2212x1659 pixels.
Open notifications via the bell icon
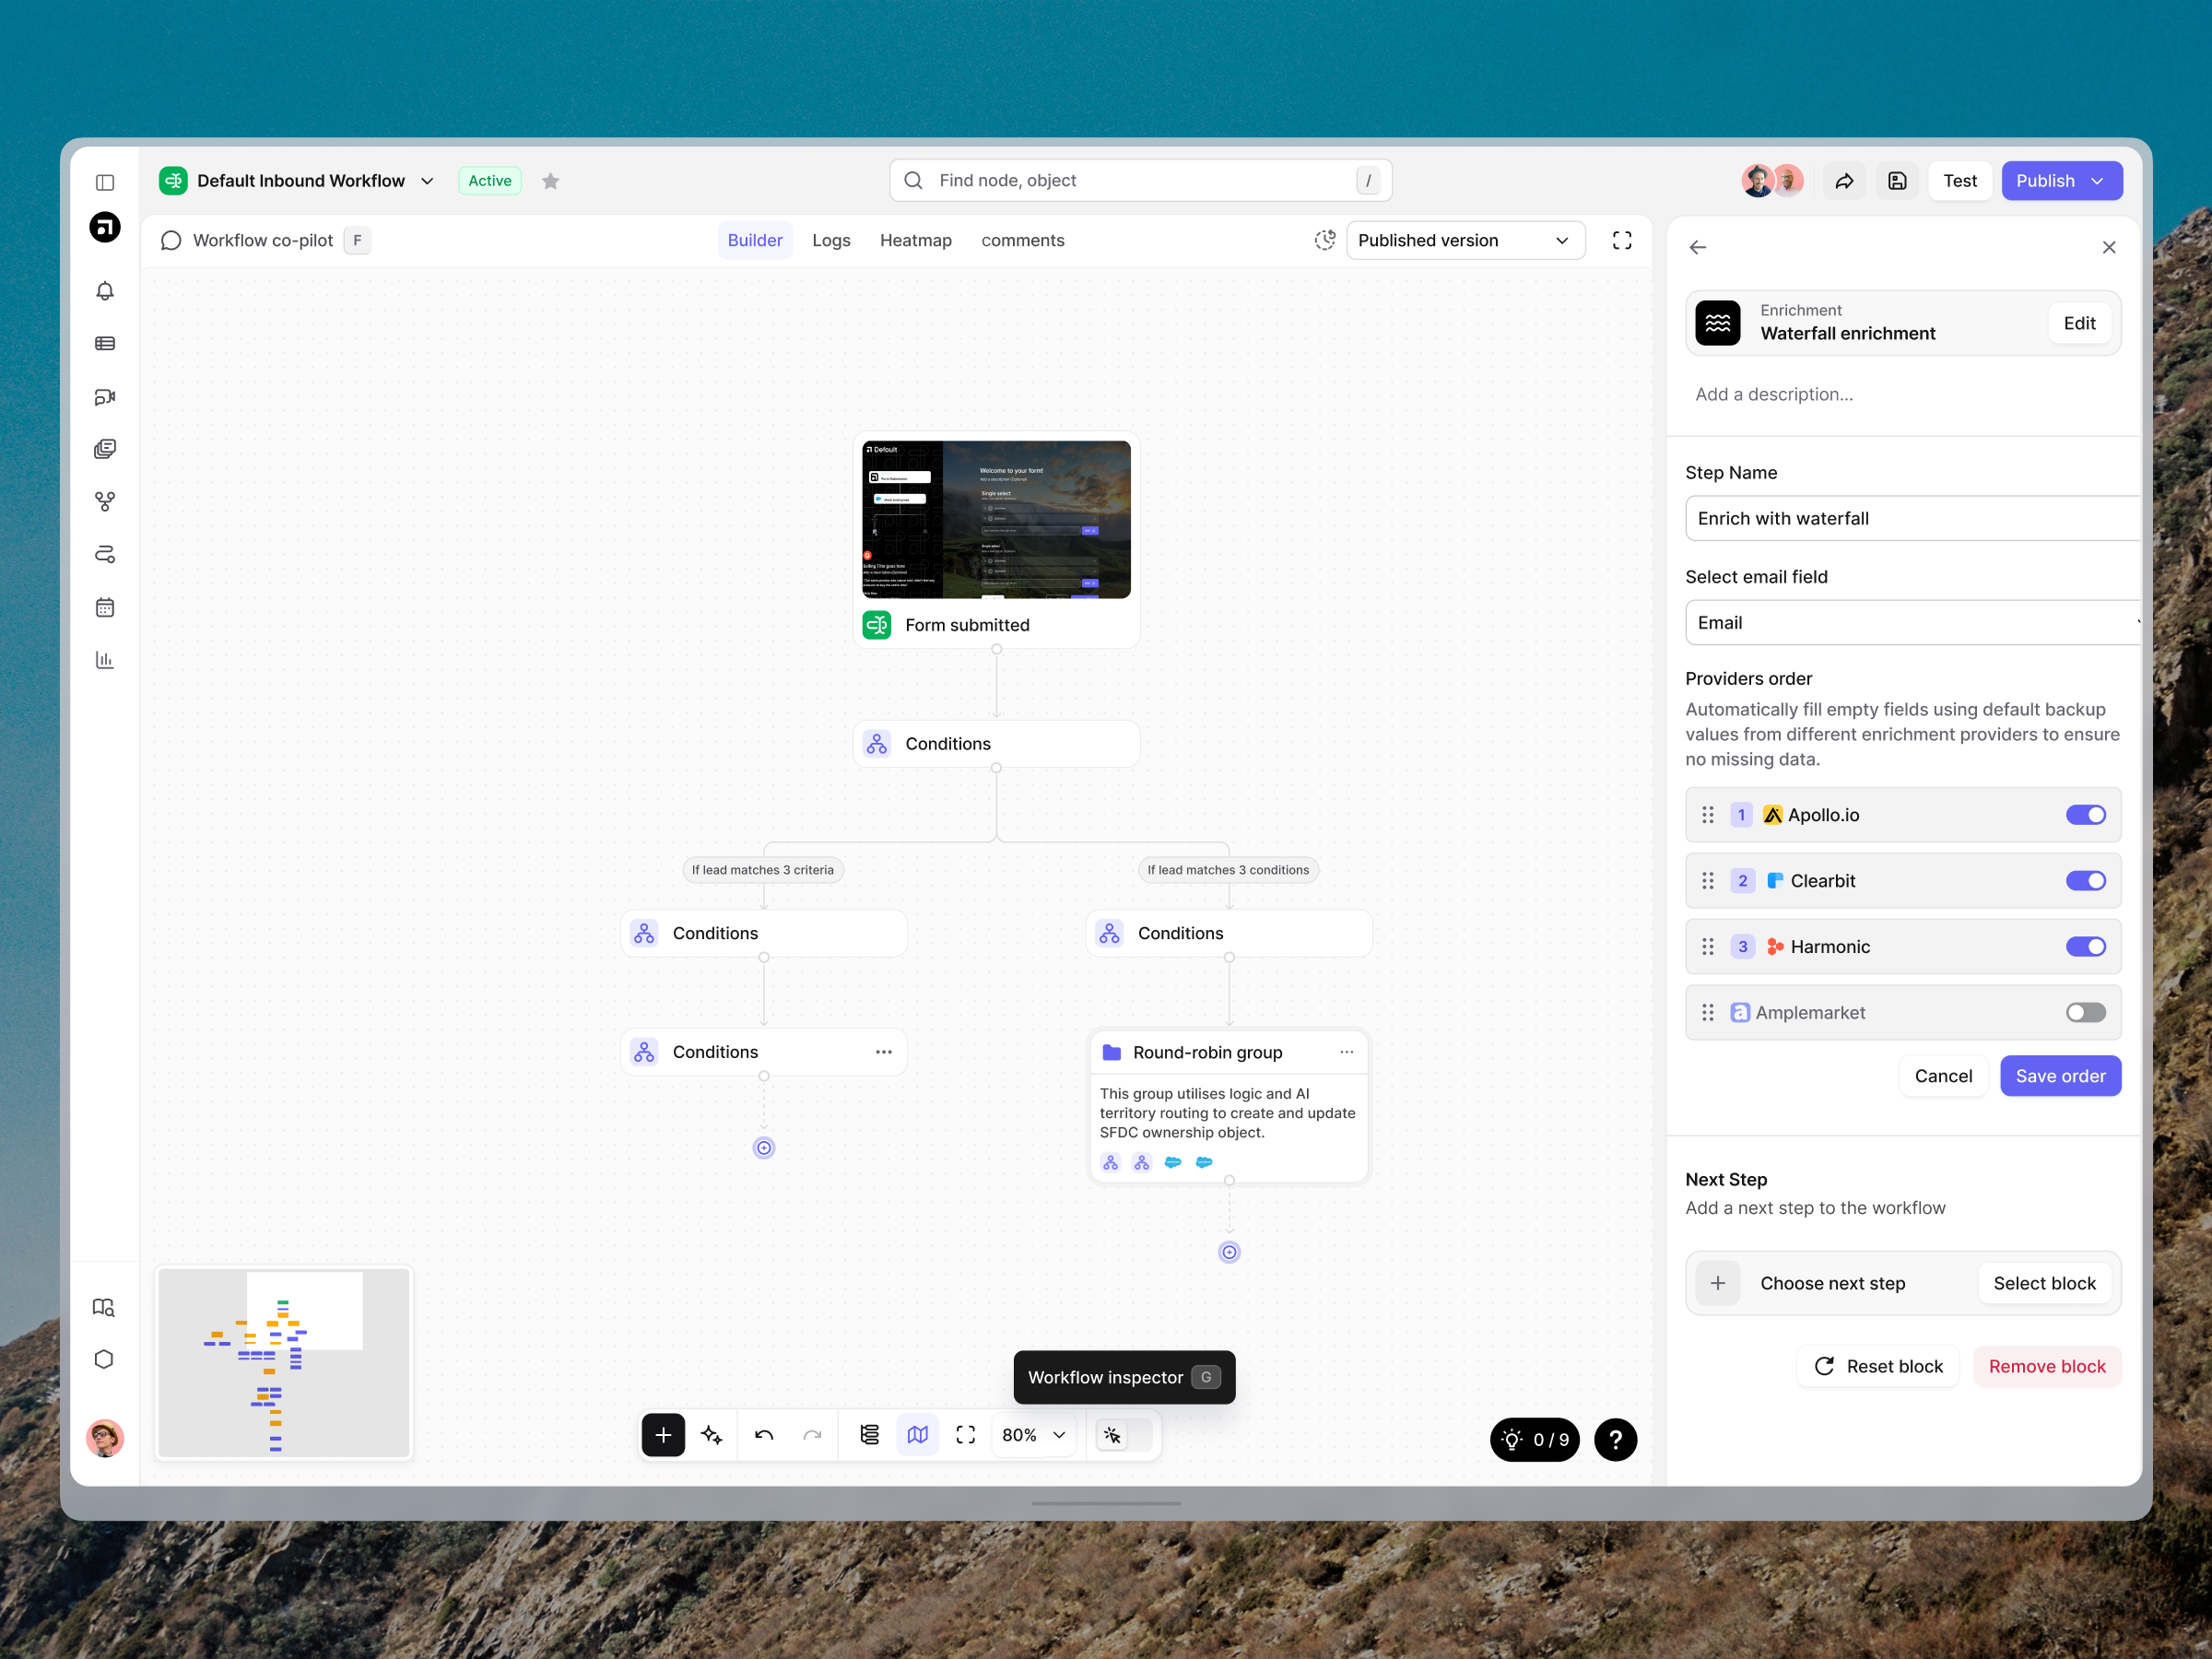[x=105, y=291]
